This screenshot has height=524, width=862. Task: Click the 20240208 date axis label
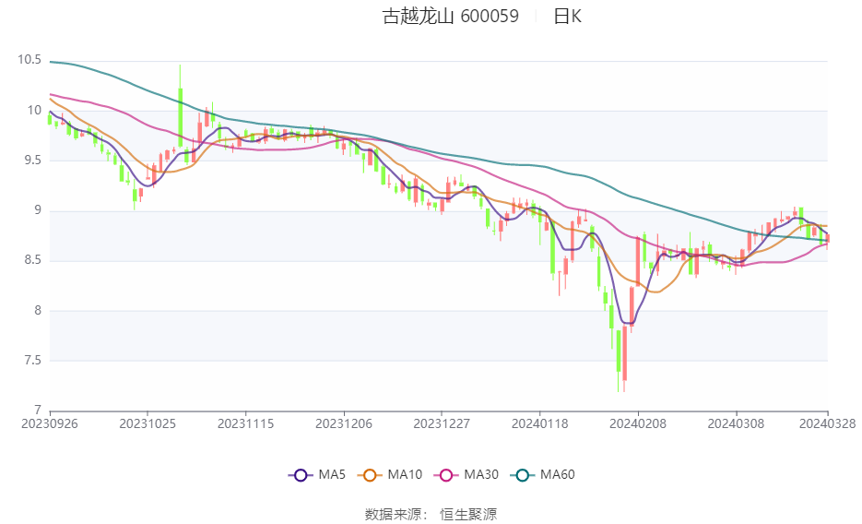tap(638, 424)
